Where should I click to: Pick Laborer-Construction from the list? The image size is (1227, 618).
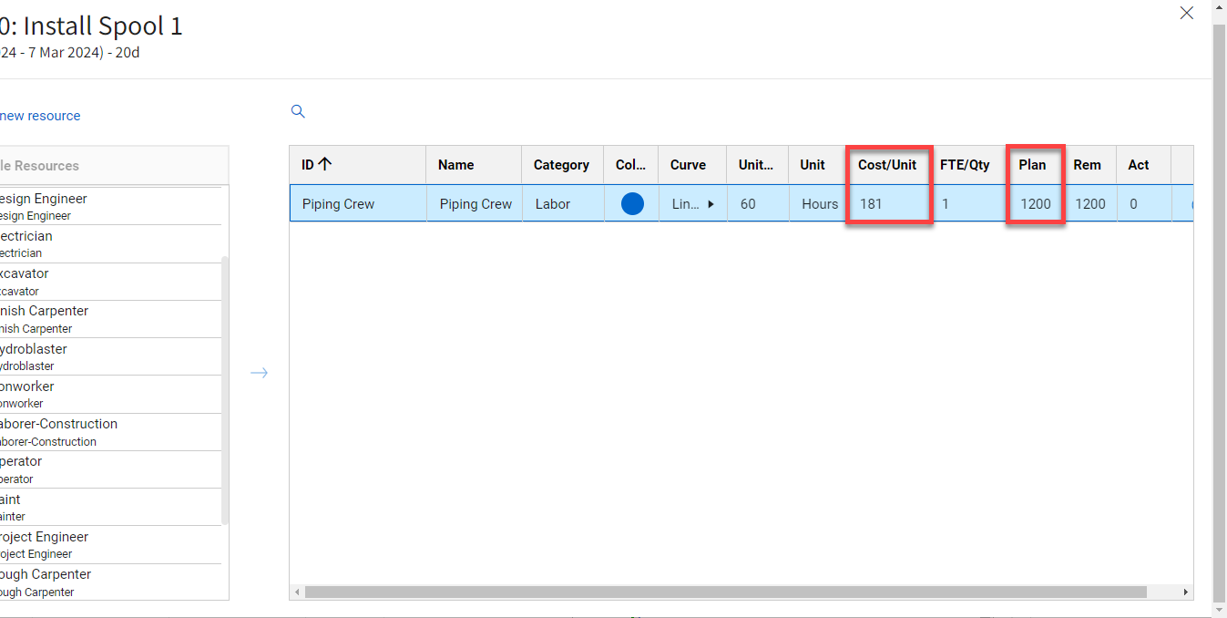[x=58, y=432]
